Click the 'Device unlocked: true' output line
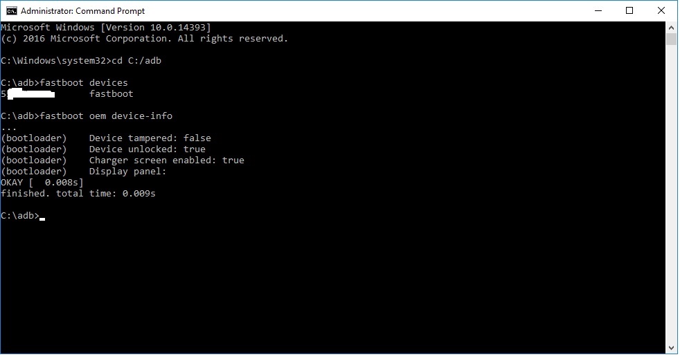 pos(147,149)
